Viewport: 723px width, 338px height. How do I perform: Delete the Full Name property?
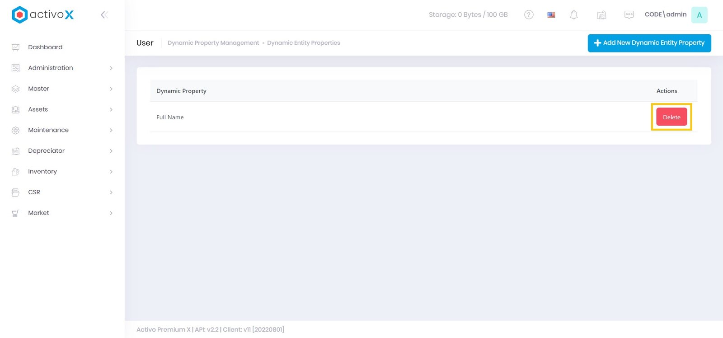(x=671, y=117)
